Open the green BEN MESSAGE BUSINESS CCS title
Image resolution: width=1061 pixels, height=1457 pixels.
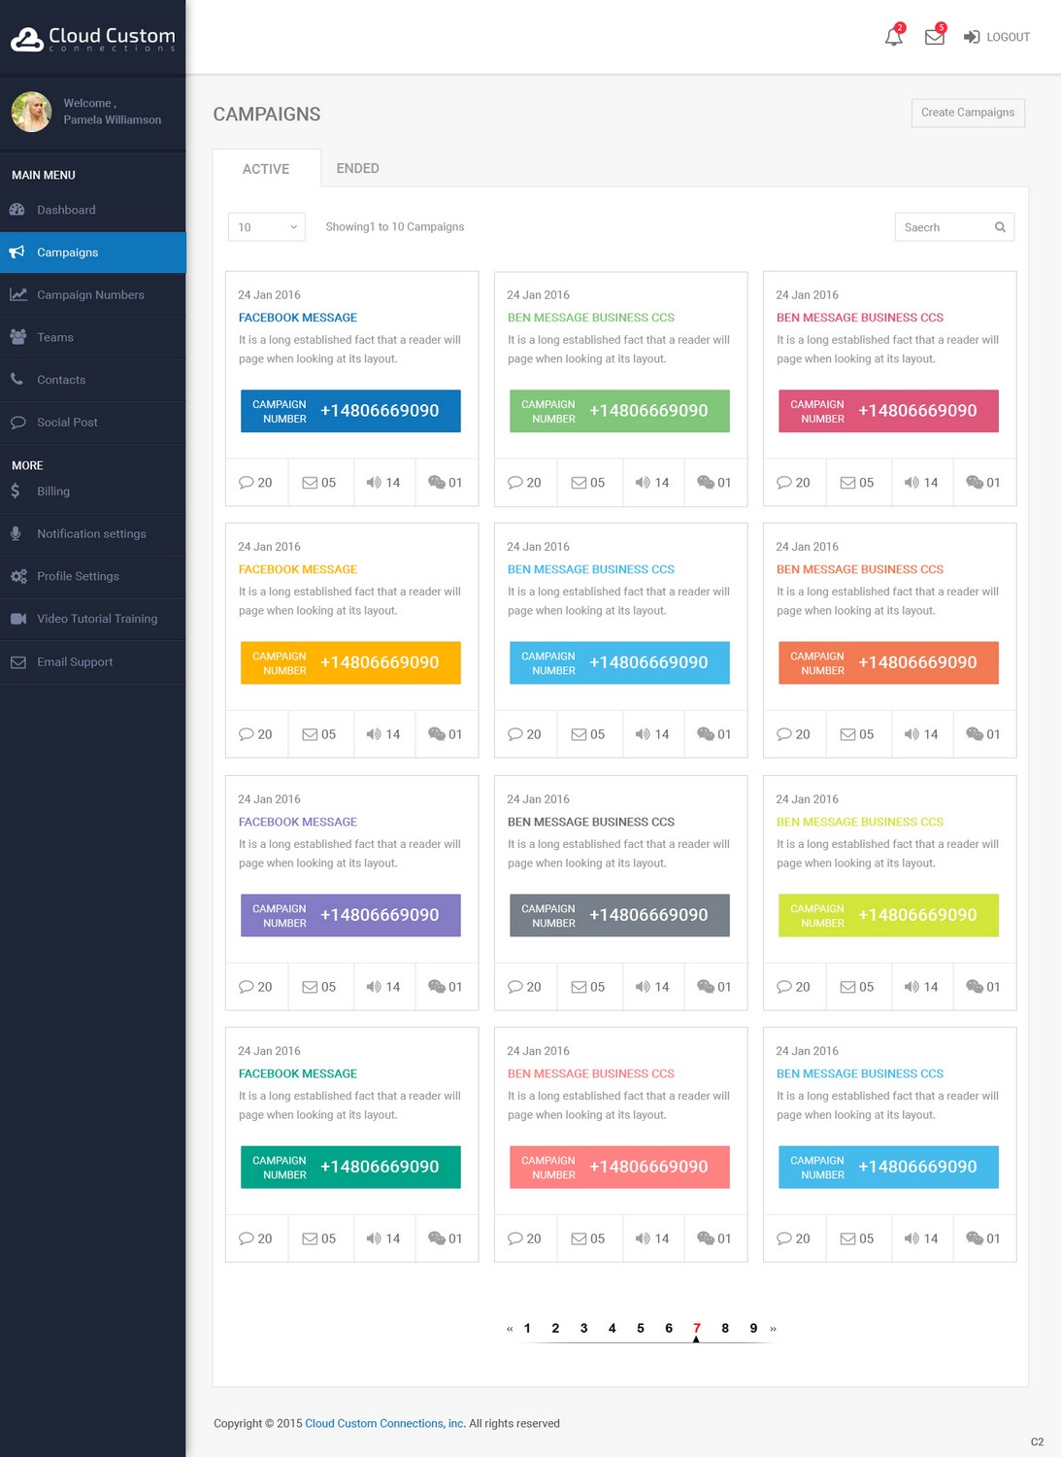pos(591,318)
